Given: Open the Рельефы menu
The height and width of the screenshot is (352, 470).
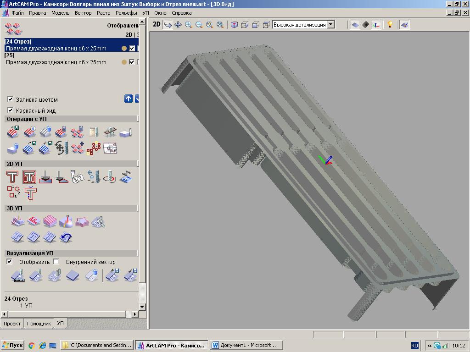Looking at the screenshot, I should click(x=126, y=13).
